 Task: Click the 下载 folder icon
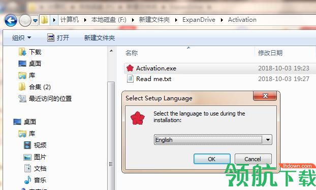tap(22, 52)
